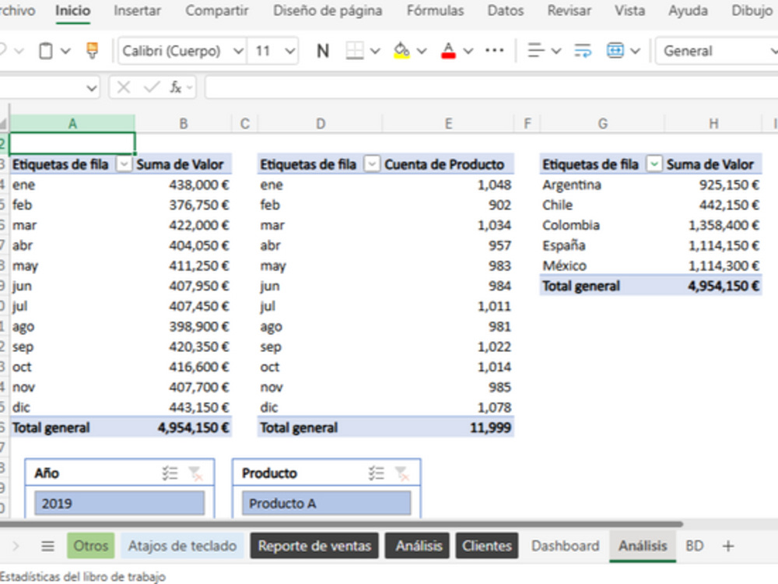
Task: Select 2019 in Año slicer
Action: 119,503
